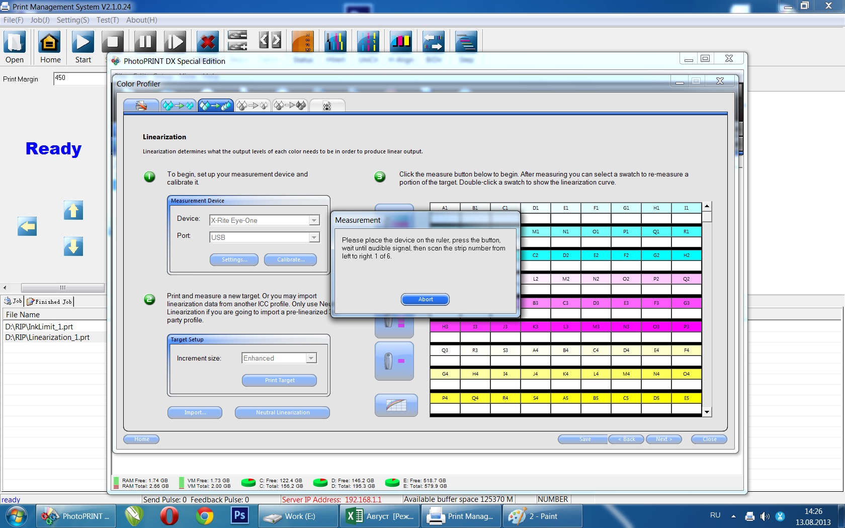Click the < Back button
This screenshot has width=845, height=528.
pyautogui.click(x=626, y=439)
